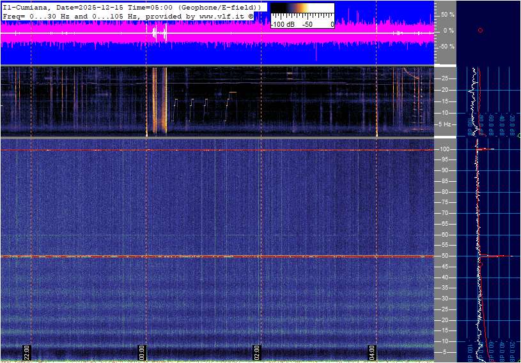
Task: Click the 100 Hz frequency axis label
Action: (445, 149)
